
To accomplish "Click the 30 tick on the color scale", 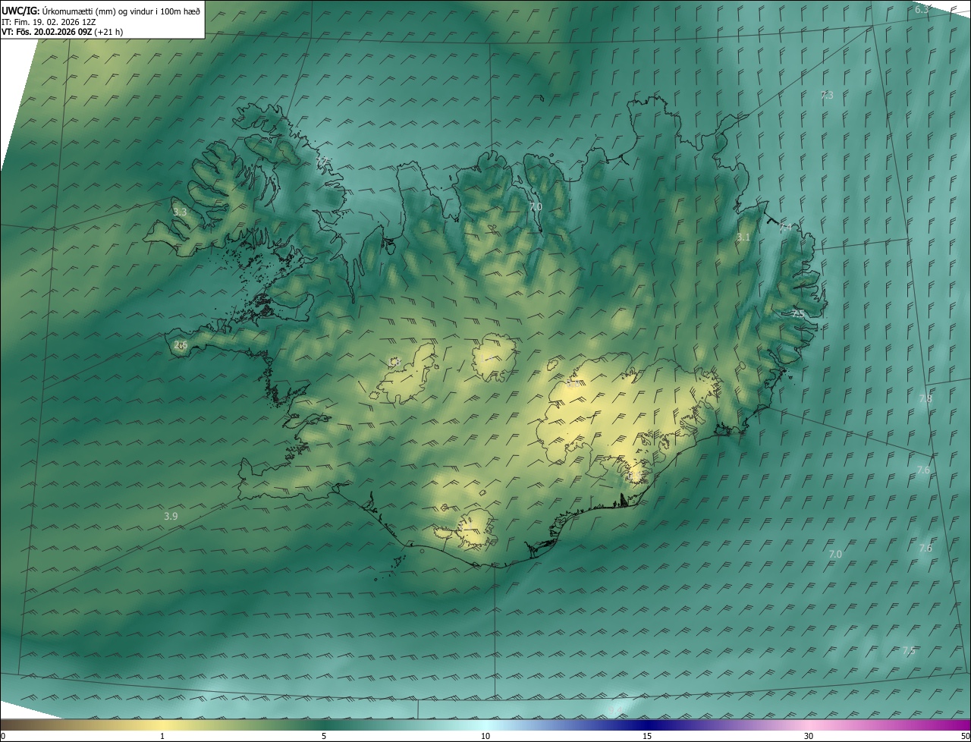I will (809, 736).
